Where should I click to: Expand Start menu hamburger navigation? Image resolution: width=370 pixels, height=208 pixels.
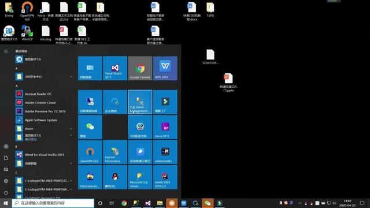pyautogui.click(x=6, y=51)
